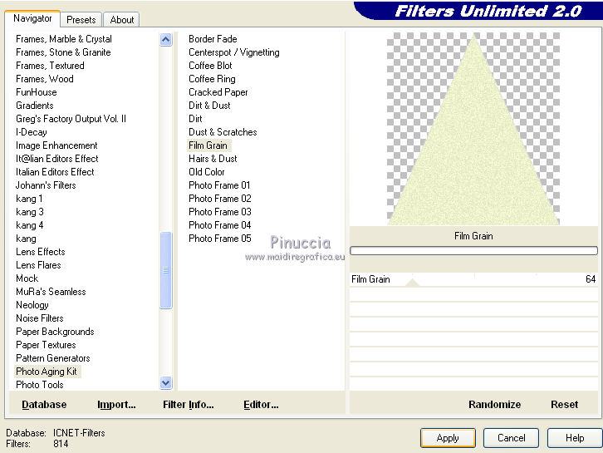Select Image Enhancement category
The image size is (603, 453).
click(56, 145)
